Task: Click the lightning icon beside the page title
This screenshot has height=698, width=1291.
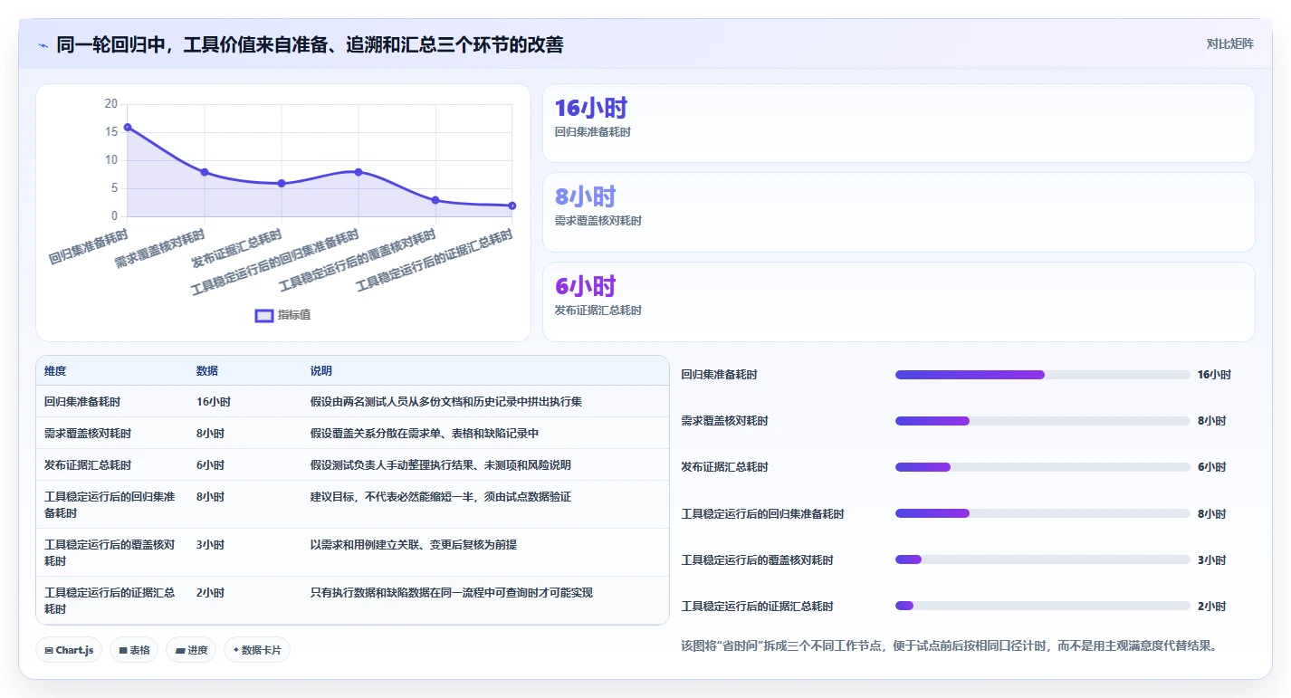Action: coord(43,45)
